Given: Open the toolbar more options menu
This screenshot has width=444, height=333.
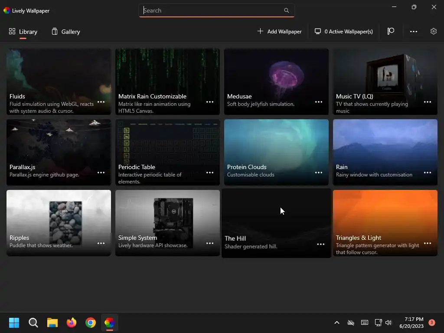Looking at the screenshot, I should coord(413,31).
